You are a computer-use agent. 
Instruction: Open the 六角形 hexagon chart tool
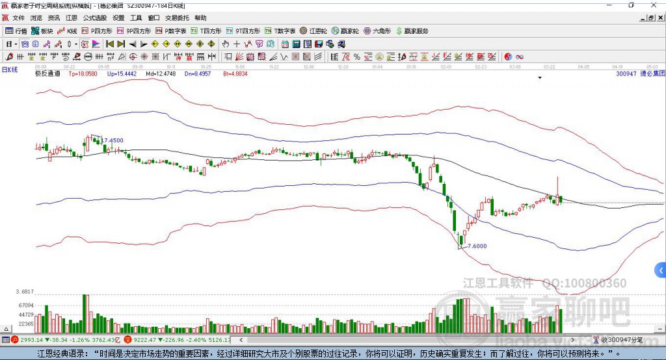pos(377,31)
